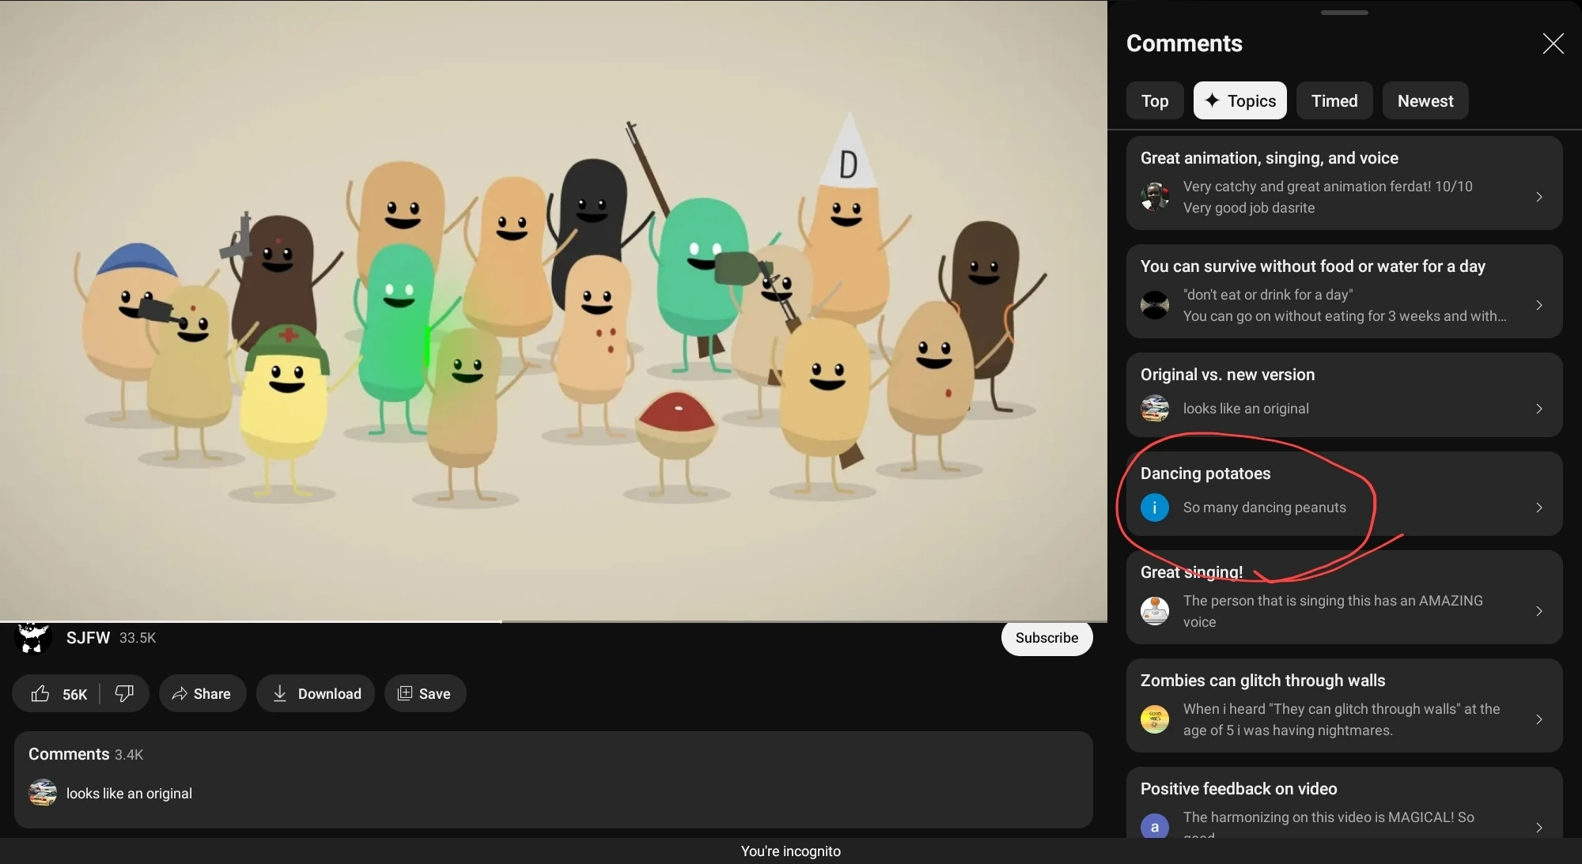The height and width of the screenshot is (864, 1582).
Task: Click the video progress bar
Action: pyautogui.click(x=554, y=621)
